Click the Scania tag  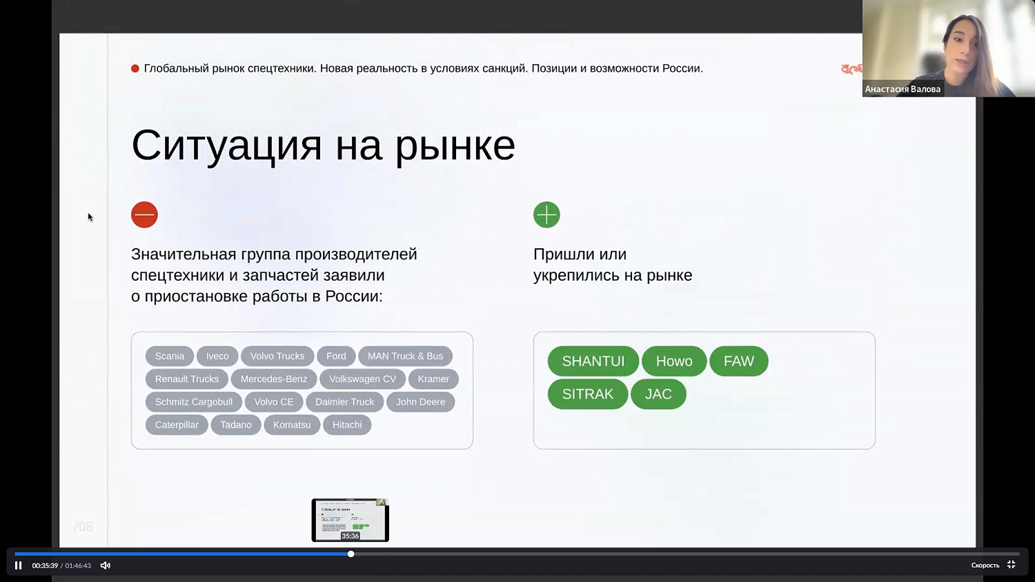pos(170,356)
